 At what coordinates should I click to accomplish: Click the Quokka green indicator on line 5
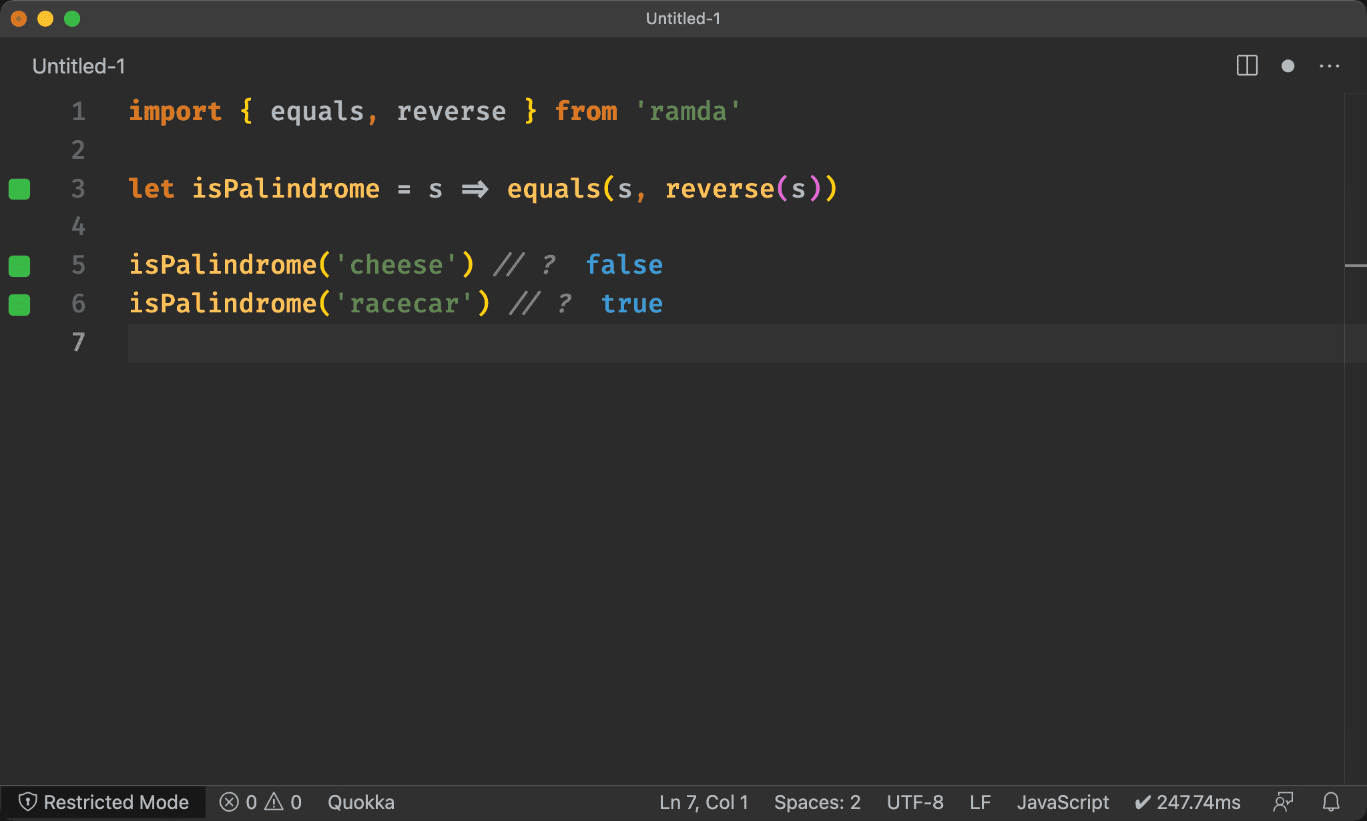pos(19,266)
